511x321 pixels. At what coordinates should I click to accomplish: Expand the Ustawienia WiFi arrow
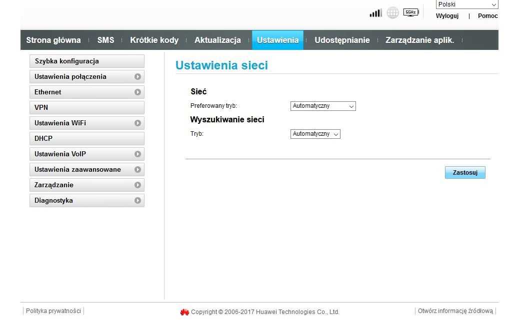pos(137,123)
